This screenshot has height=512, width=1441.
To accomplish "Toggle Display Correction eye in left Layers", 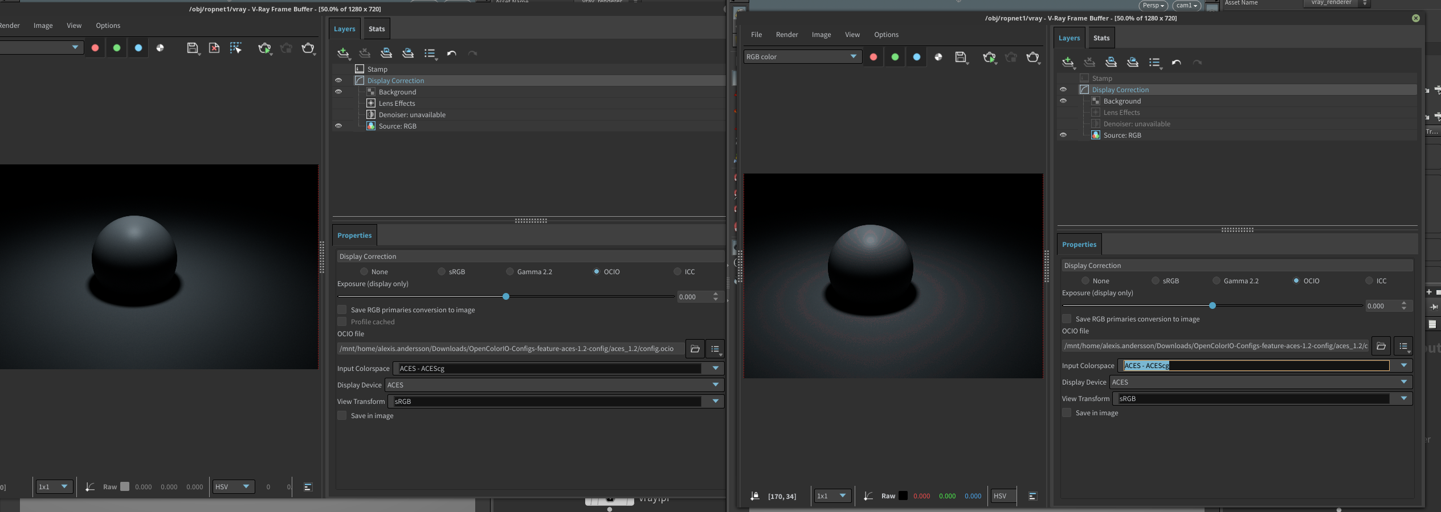I will click(x=338, y=80).
